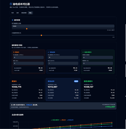Screen dimensions: 126x129
Task: Click the fuel pump icon beside 燃油车
Action: click(x=14, y=52)
